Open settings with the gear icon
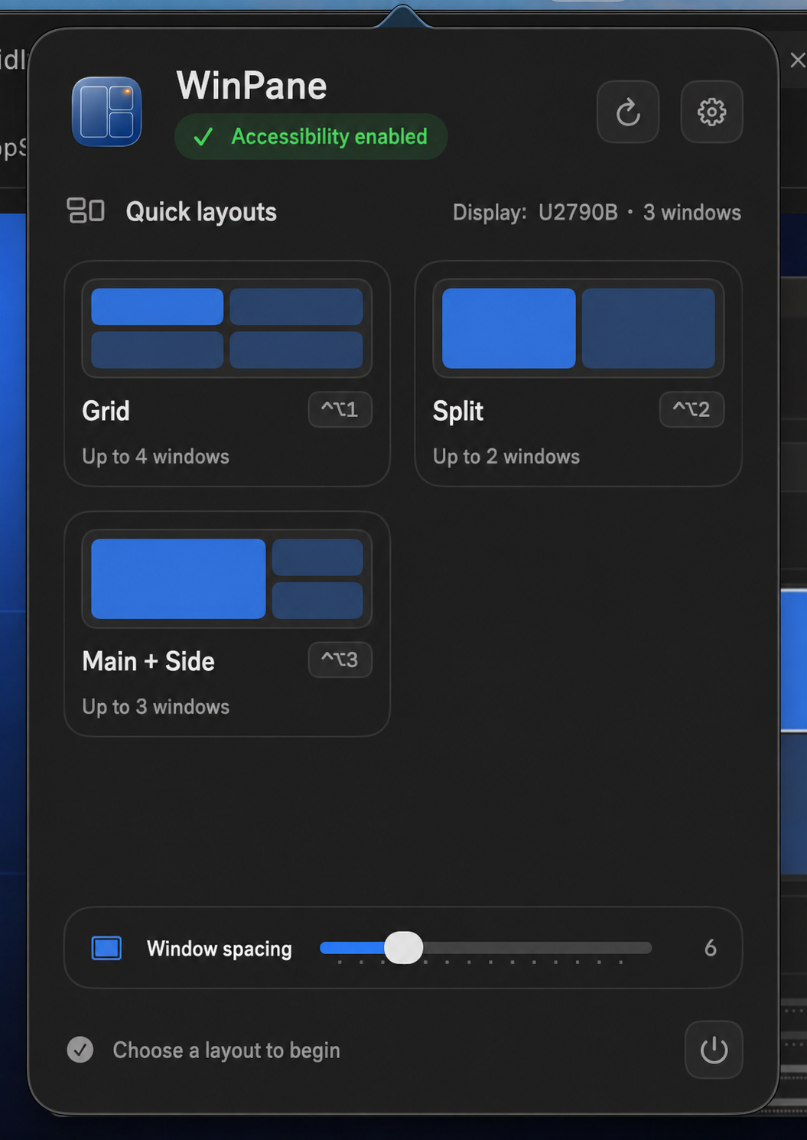This screenshot has height=1140, width=807. click(x=711, y=112)
